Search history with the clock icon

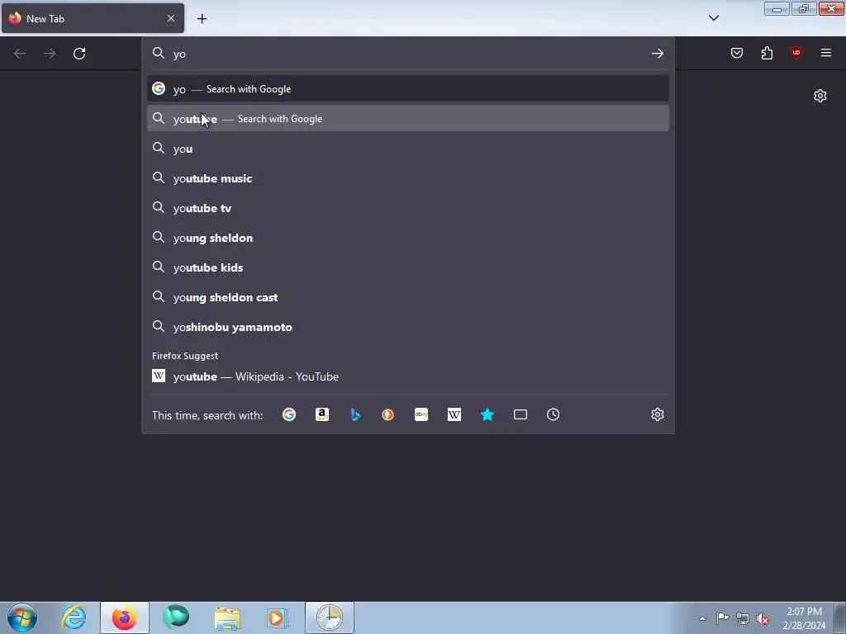(553, 414)
